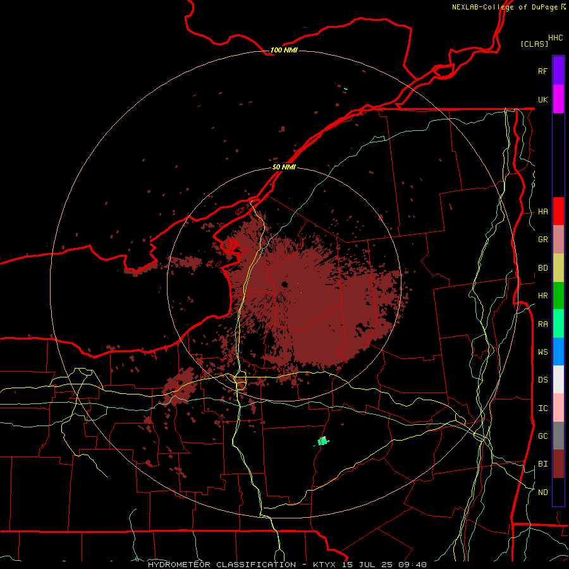
Task: Select the HA legend label
Action: [543, 212]
